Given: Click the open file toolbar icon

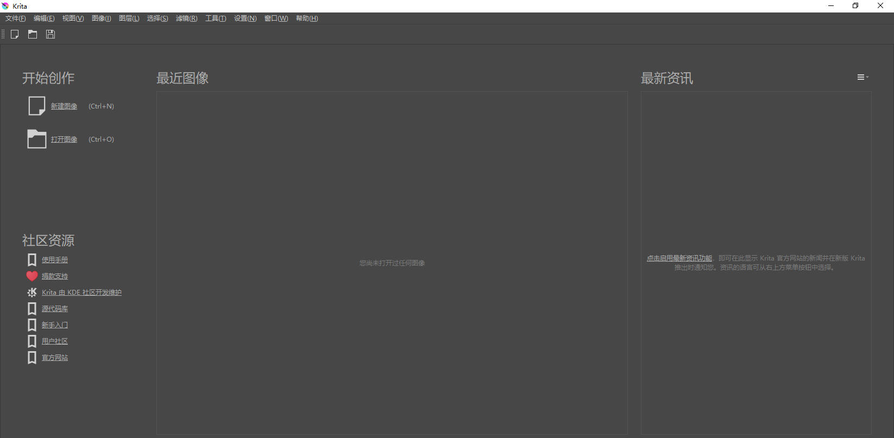Looking at the screenshot, I should (x=33, y=34).
